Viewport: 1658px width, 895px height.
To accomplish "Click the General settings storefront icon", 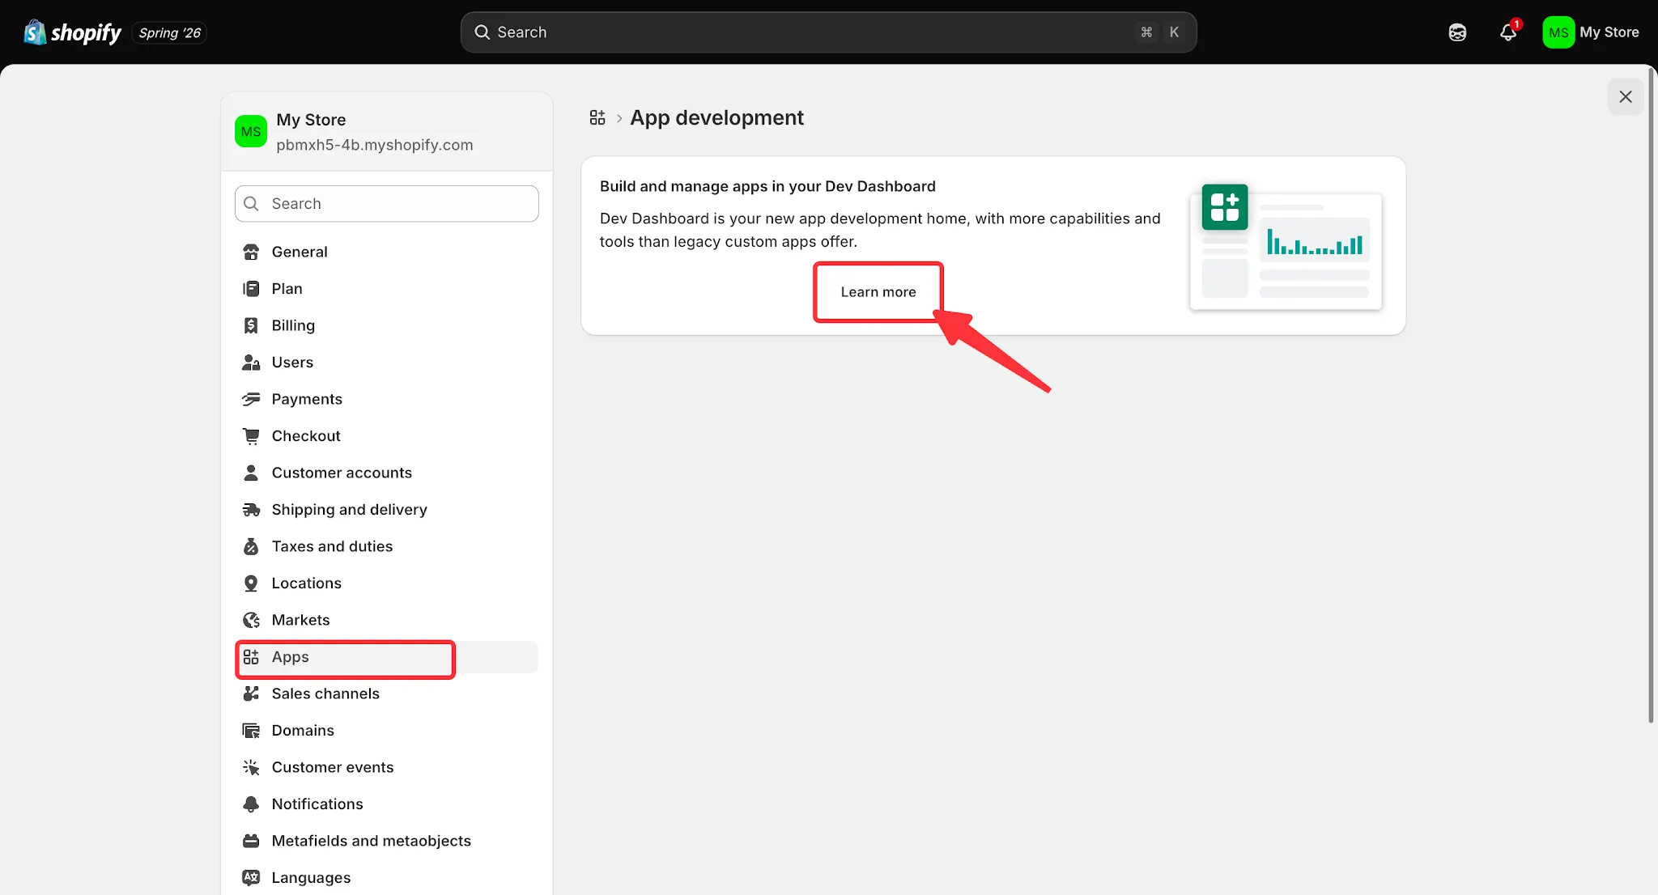I will [x=251, y=252].
